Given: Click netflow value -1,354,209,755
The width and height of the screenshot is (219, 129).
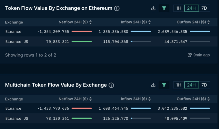Looking at the screenshot, I should pos(53,32).
